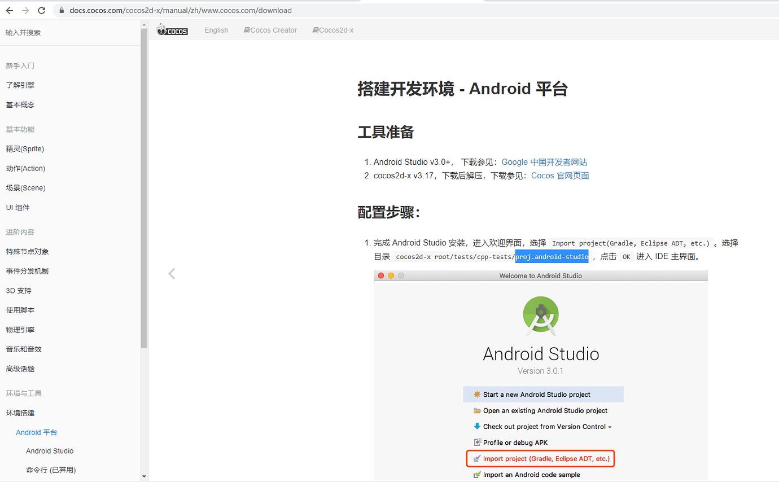Click the browser back arrow
Viewport: 779px width, 482px height.
pyautogui.click(x=8, y=10)
